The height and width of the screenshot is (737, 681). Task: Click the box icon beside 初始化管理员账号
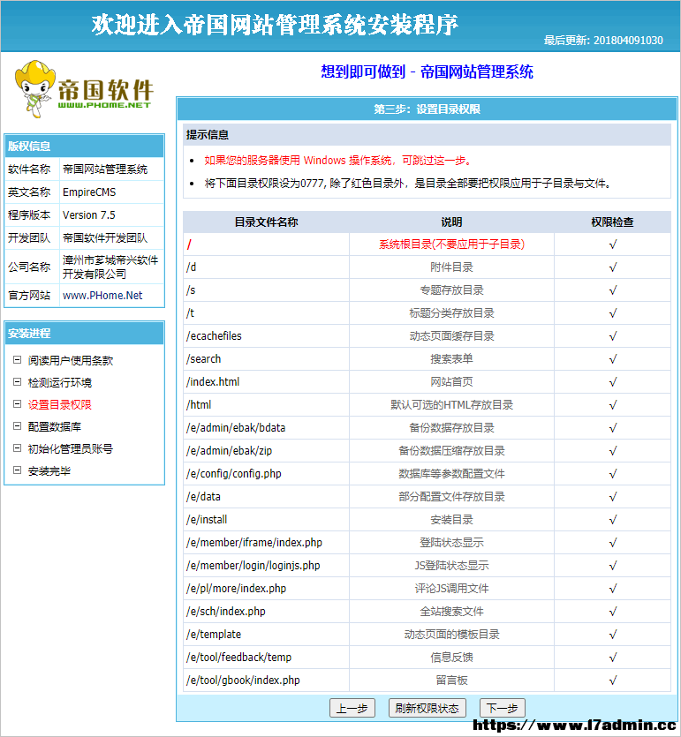tap(18, 447)
